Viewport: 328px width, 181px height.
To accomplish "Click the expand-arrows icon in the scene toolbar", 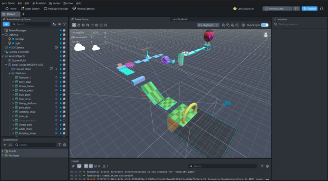I will [x=106, y=25].
